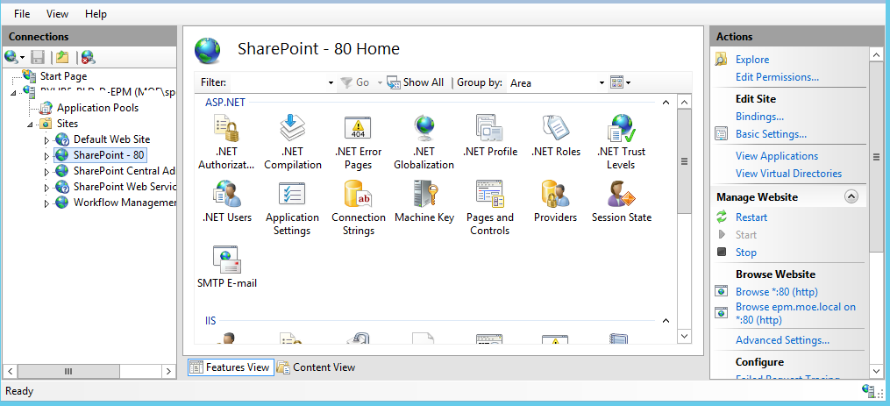Open the .NET Roles icon
Image resolution: width=890 pixels, height=406 pixels.
tap(556, 128)
